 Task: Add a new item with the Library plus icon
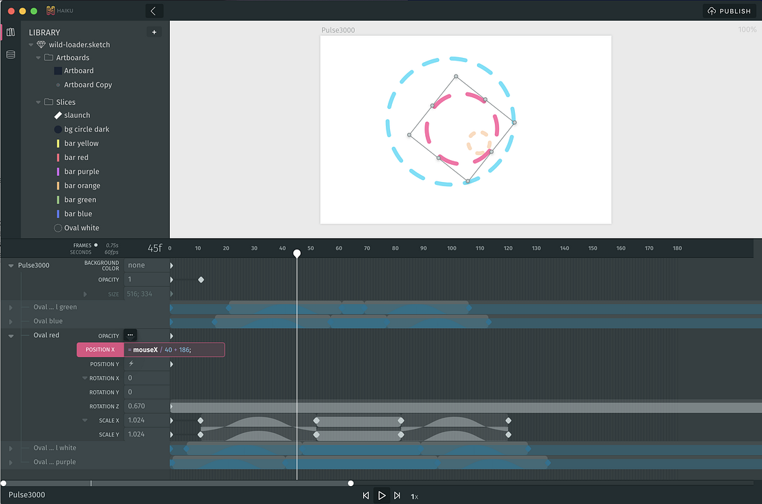[x=154, y=32]
